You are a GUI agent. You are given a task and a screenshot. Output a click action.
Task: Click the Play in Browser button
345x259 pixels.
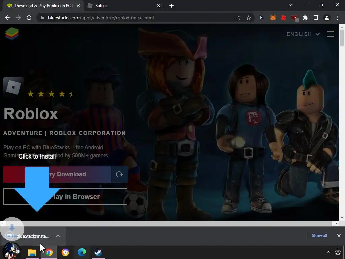point(65,197)
